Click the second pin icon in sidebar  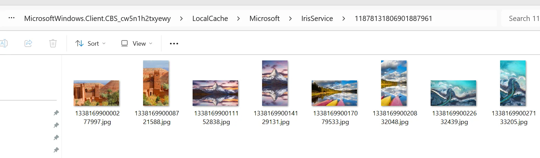tap(56, 125)
